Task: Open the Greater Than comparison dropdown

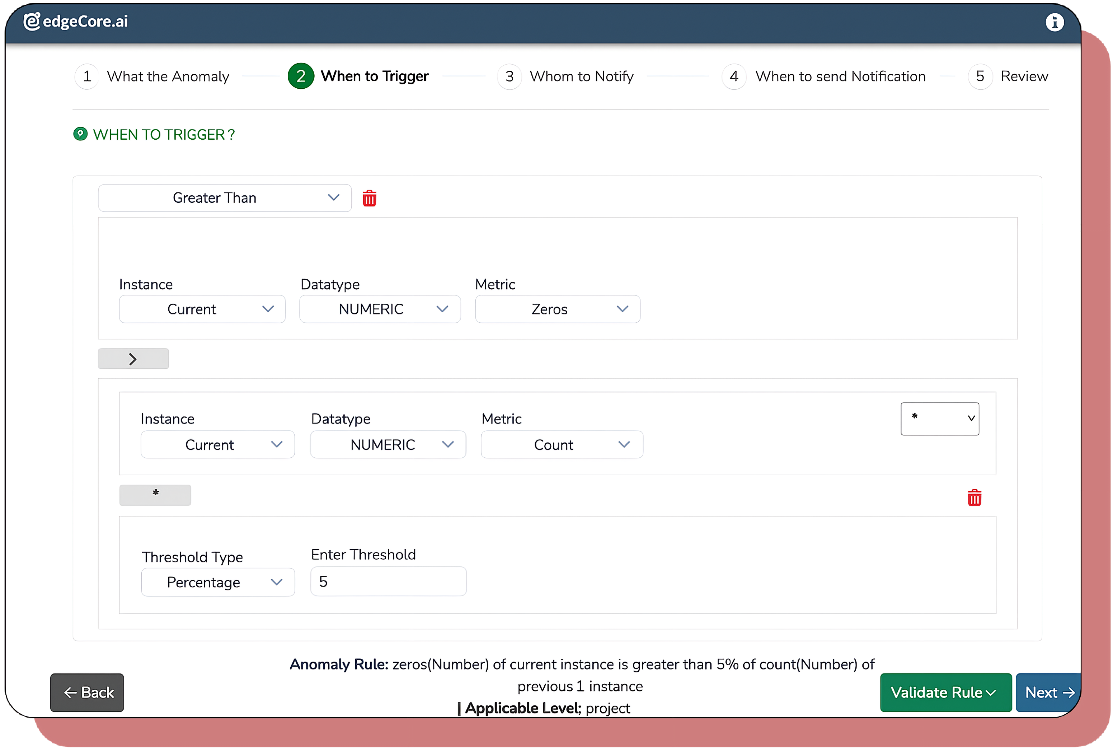Action: 225,198
